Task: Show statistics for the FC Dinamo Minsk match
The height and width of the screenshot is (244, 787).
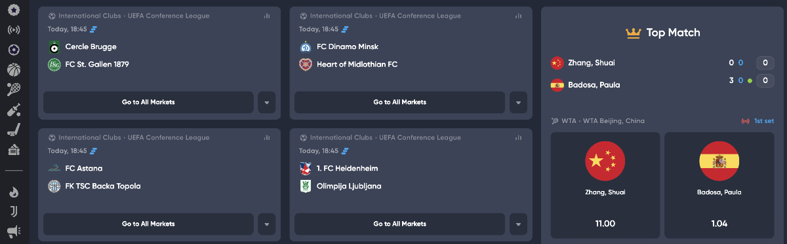Action: (518, 16)
